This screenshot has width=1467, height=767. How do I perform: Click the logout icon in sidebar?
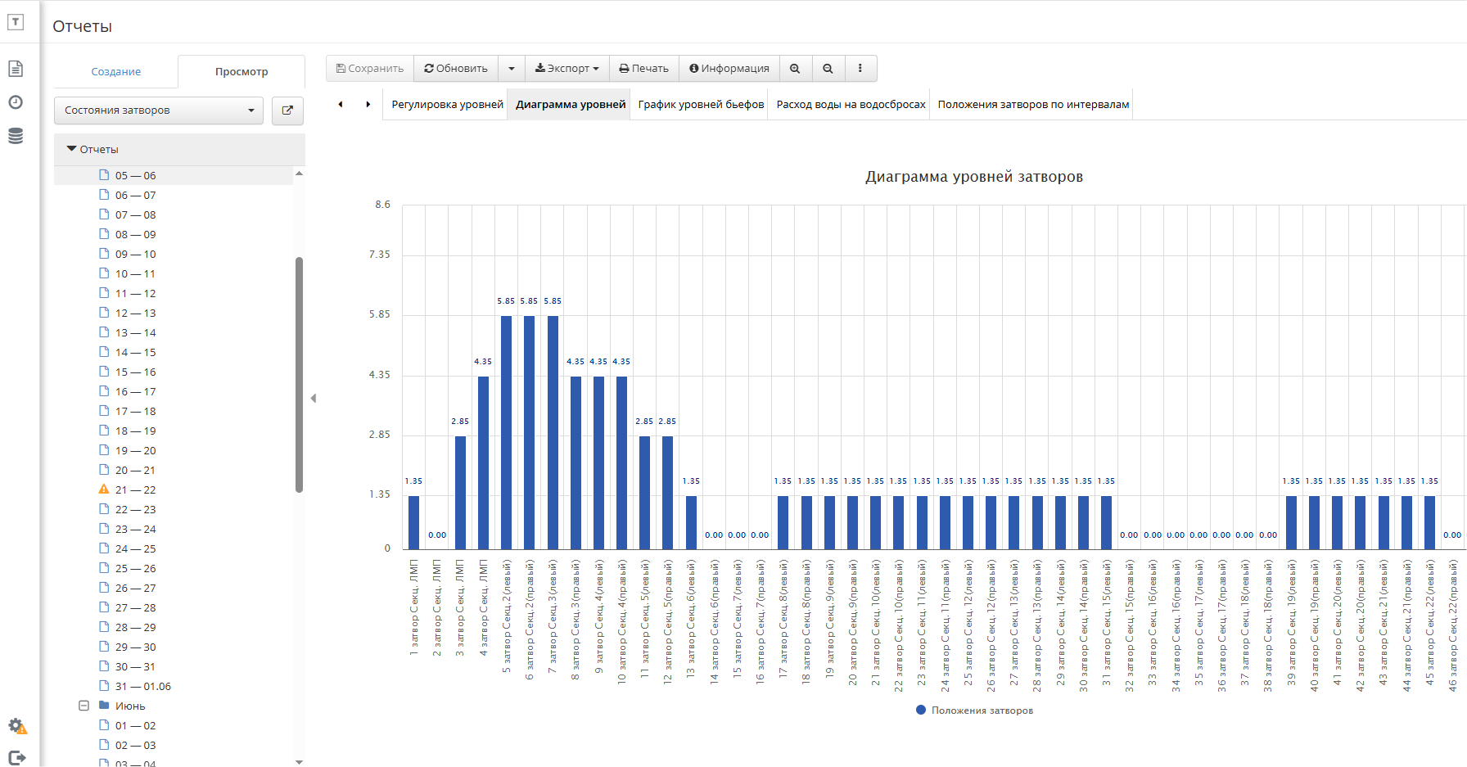tap(17, 758)
